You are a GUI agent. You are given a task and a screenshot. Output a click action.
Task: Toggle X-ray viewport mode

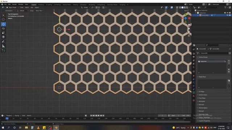pyautogui.click(x=177, y=8)
